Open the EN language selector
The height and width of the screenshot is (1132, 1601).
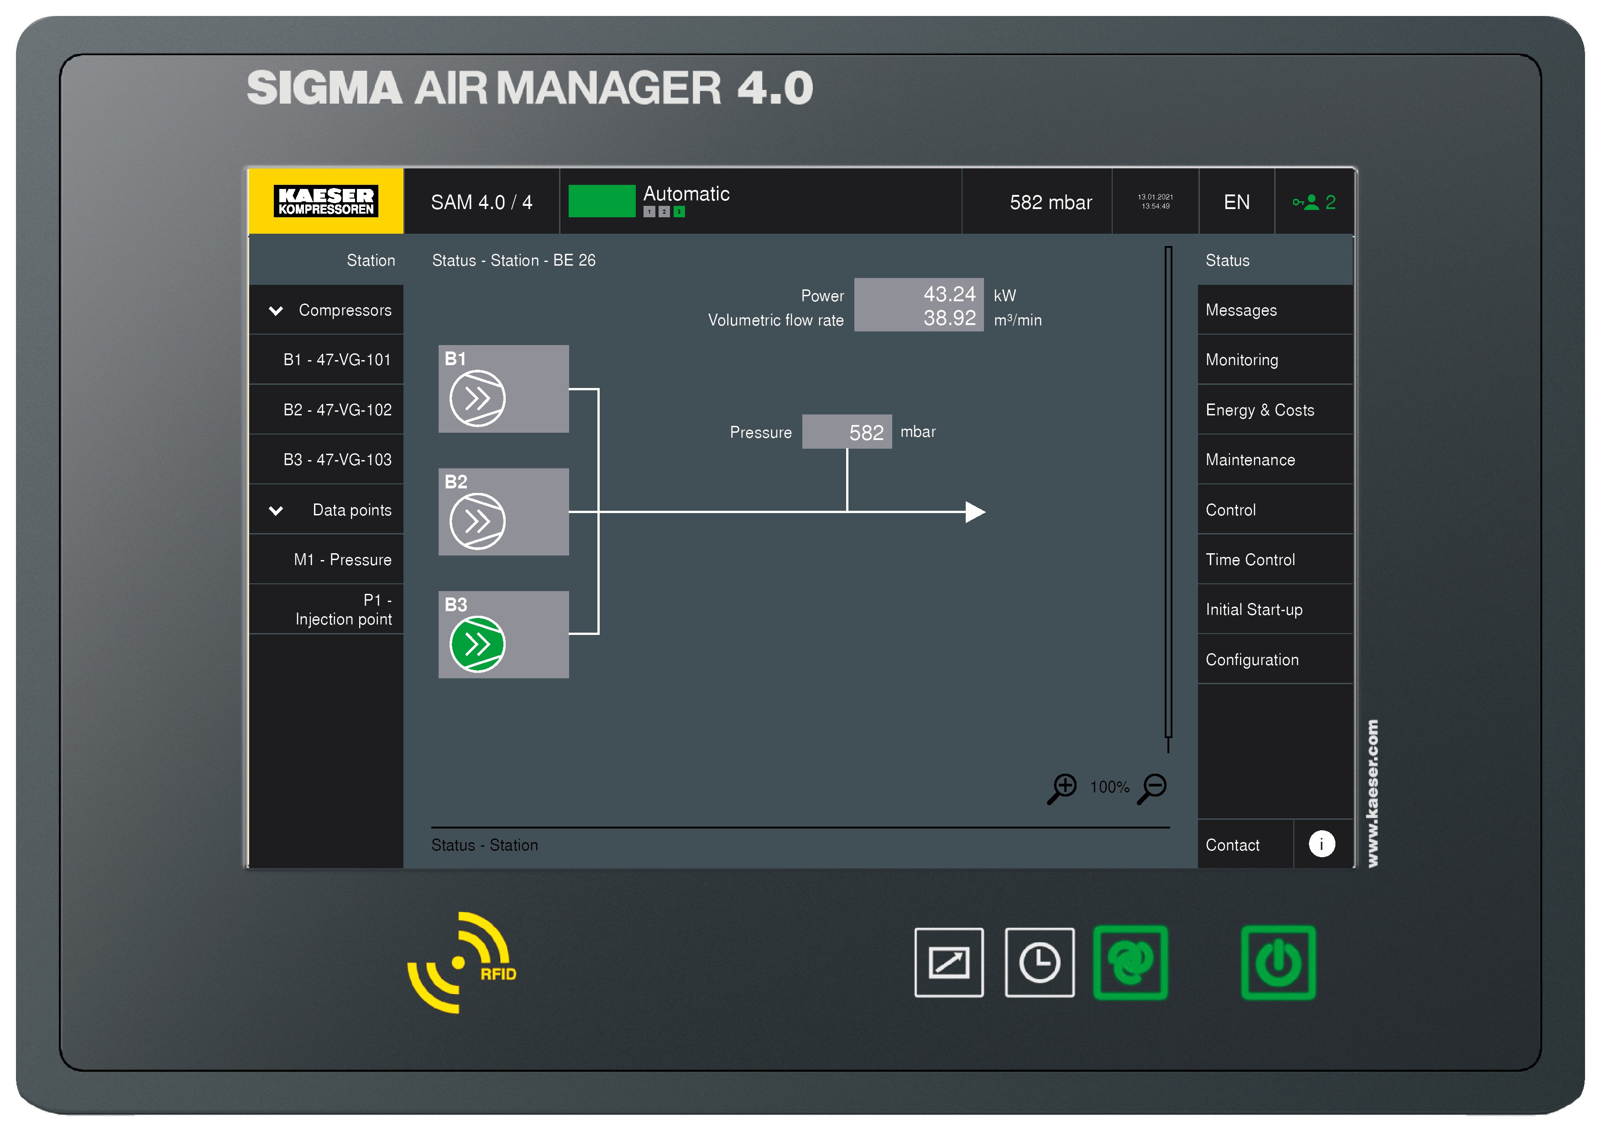click(x=1236, y=202)
